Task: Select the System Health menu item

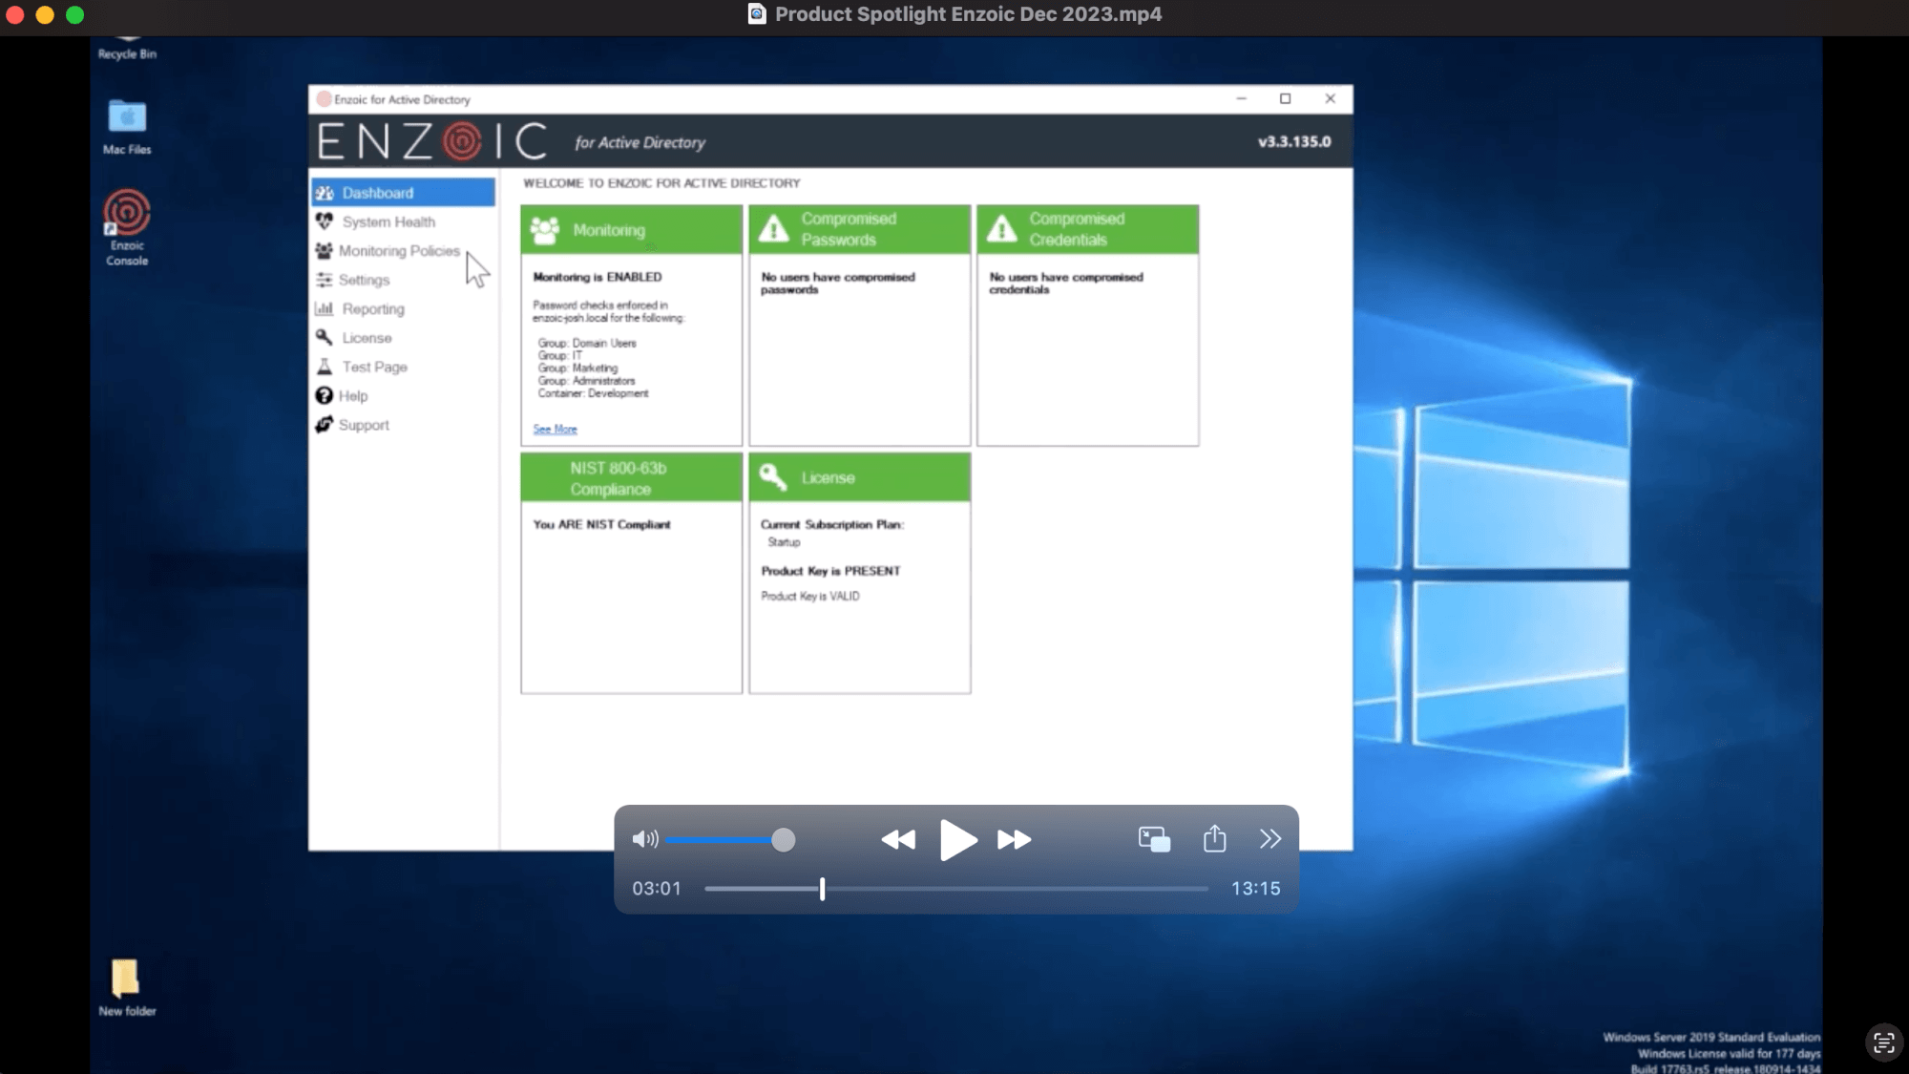Action: pyautogui.click(x=388, y=221)
